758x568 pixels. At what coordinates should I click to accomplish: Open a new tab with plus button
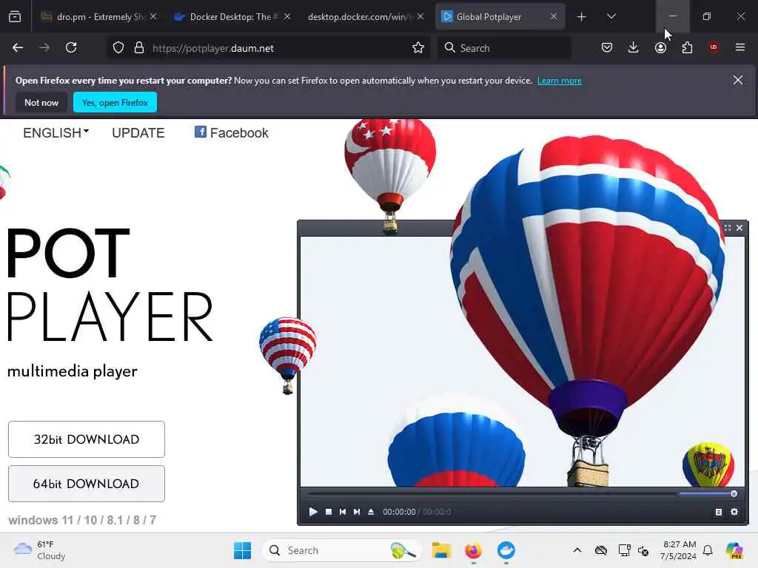click(582, 17)
